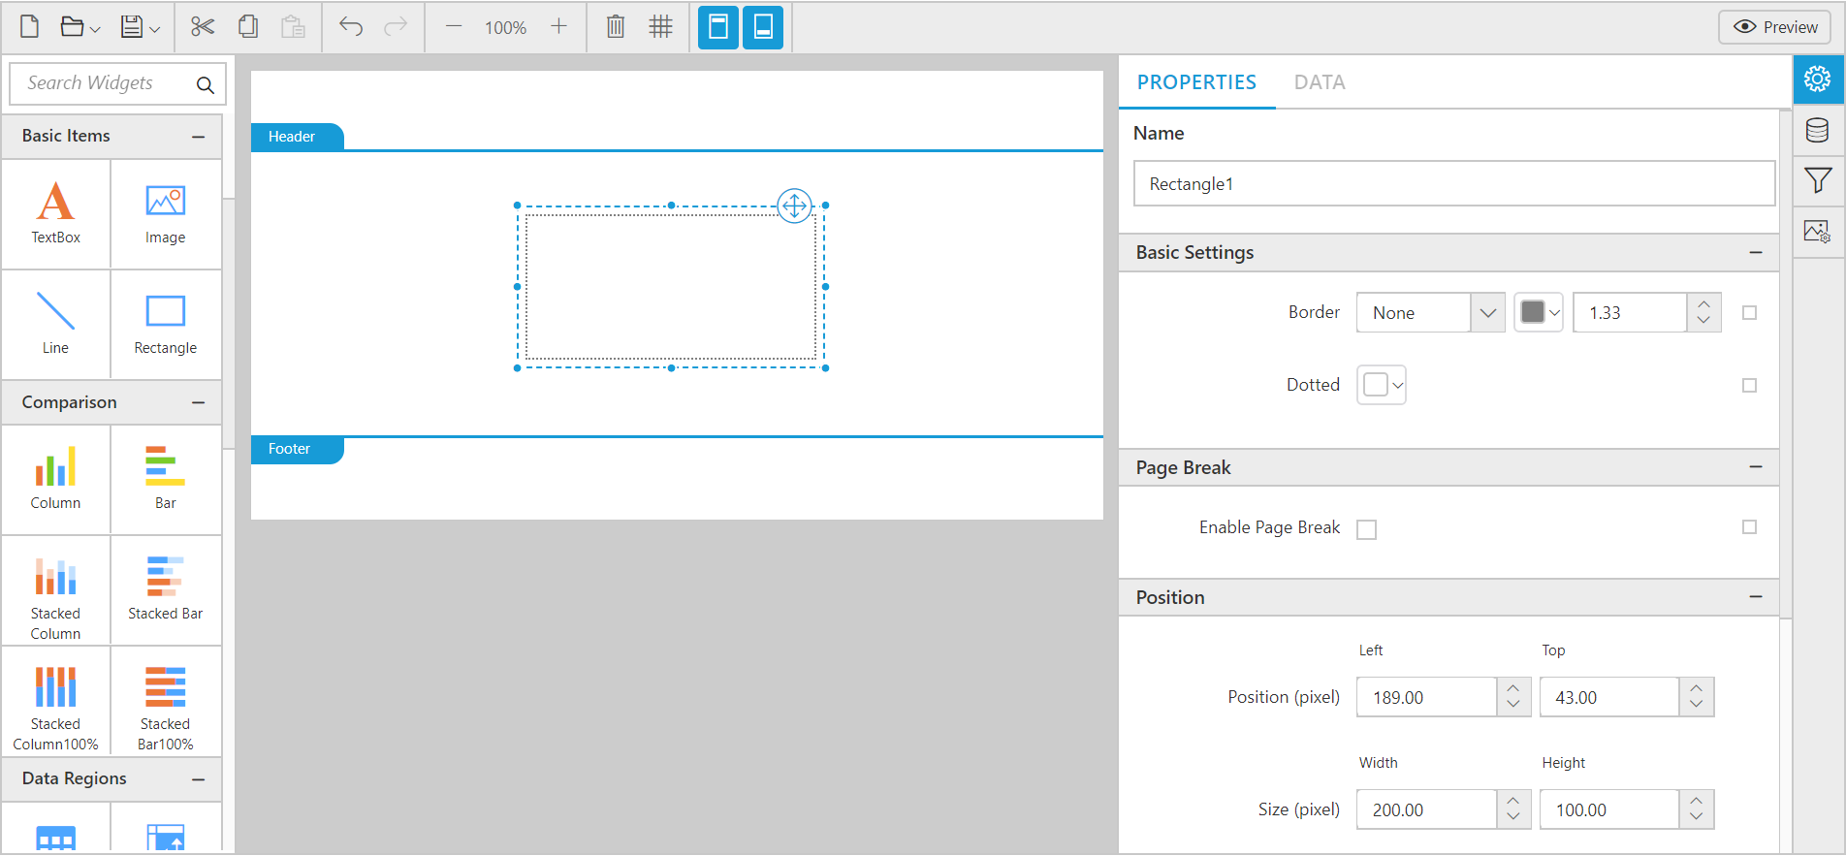1846x856 pixels.
Task: Toggle the footer visibility button
Action: 763,27
